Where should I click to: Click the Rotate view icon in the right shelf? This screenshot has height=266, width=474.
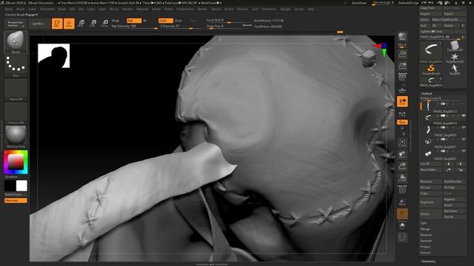coord(402,178)
